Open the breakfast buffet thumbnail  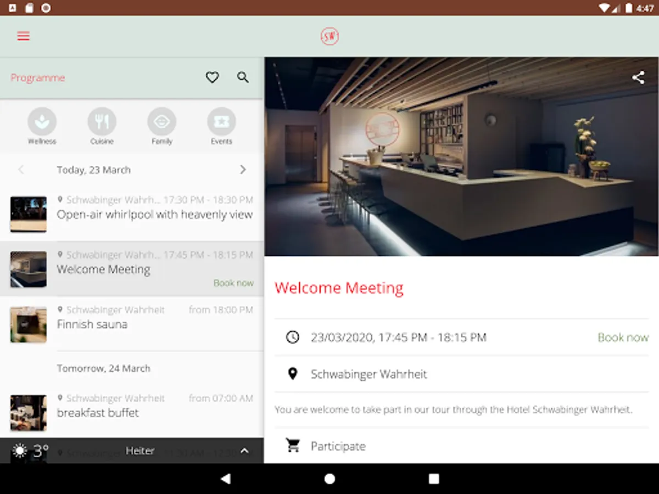(x=29, y=413)
